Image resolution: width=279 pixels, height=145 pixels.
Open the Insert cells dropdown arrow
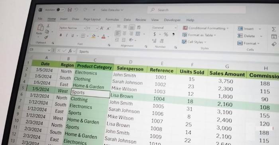click(x=260, y=29)
